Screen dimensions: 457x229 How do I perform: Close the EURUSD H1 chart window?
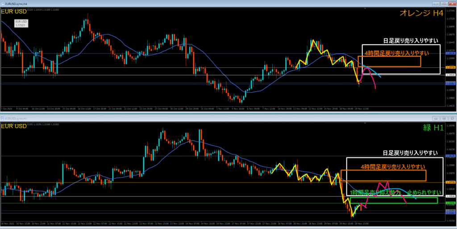452,119
